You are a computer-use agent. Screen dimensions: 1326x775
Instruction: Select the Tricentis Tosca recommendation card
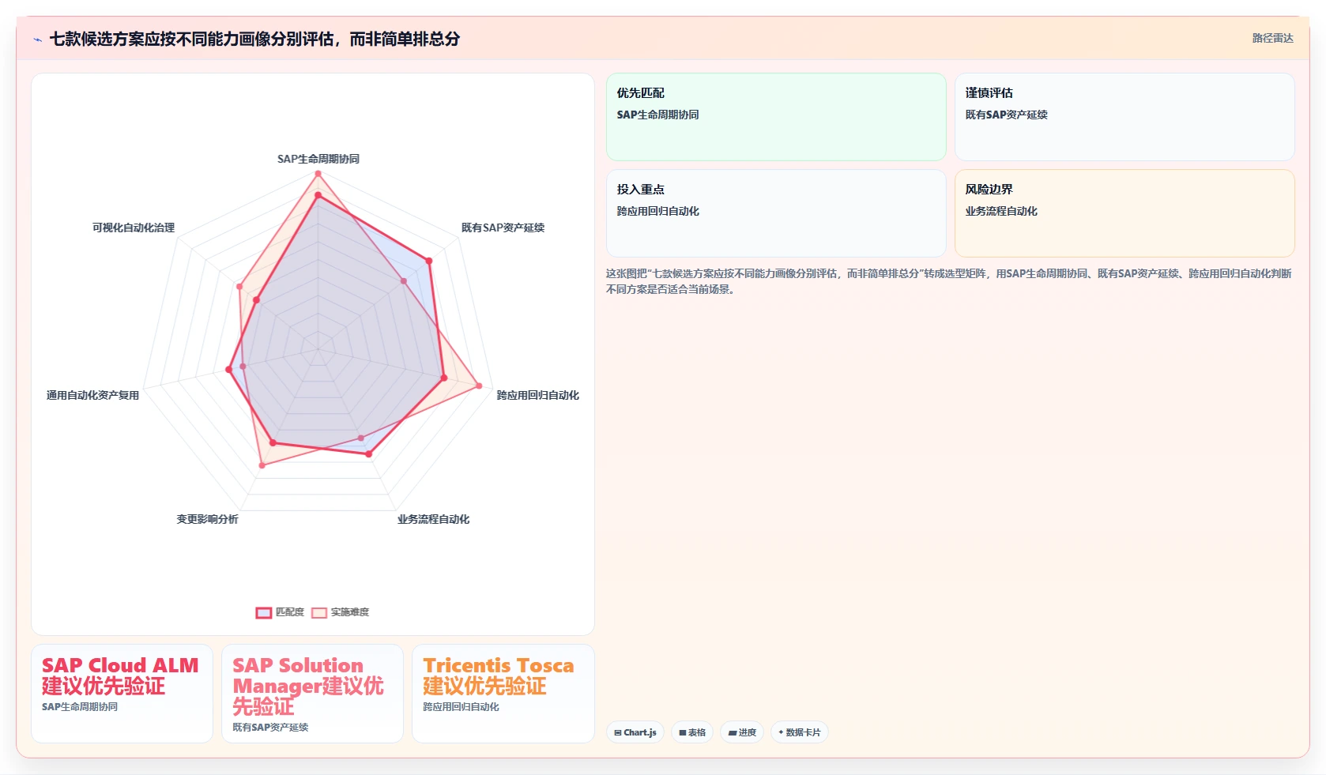click(503, 694)
